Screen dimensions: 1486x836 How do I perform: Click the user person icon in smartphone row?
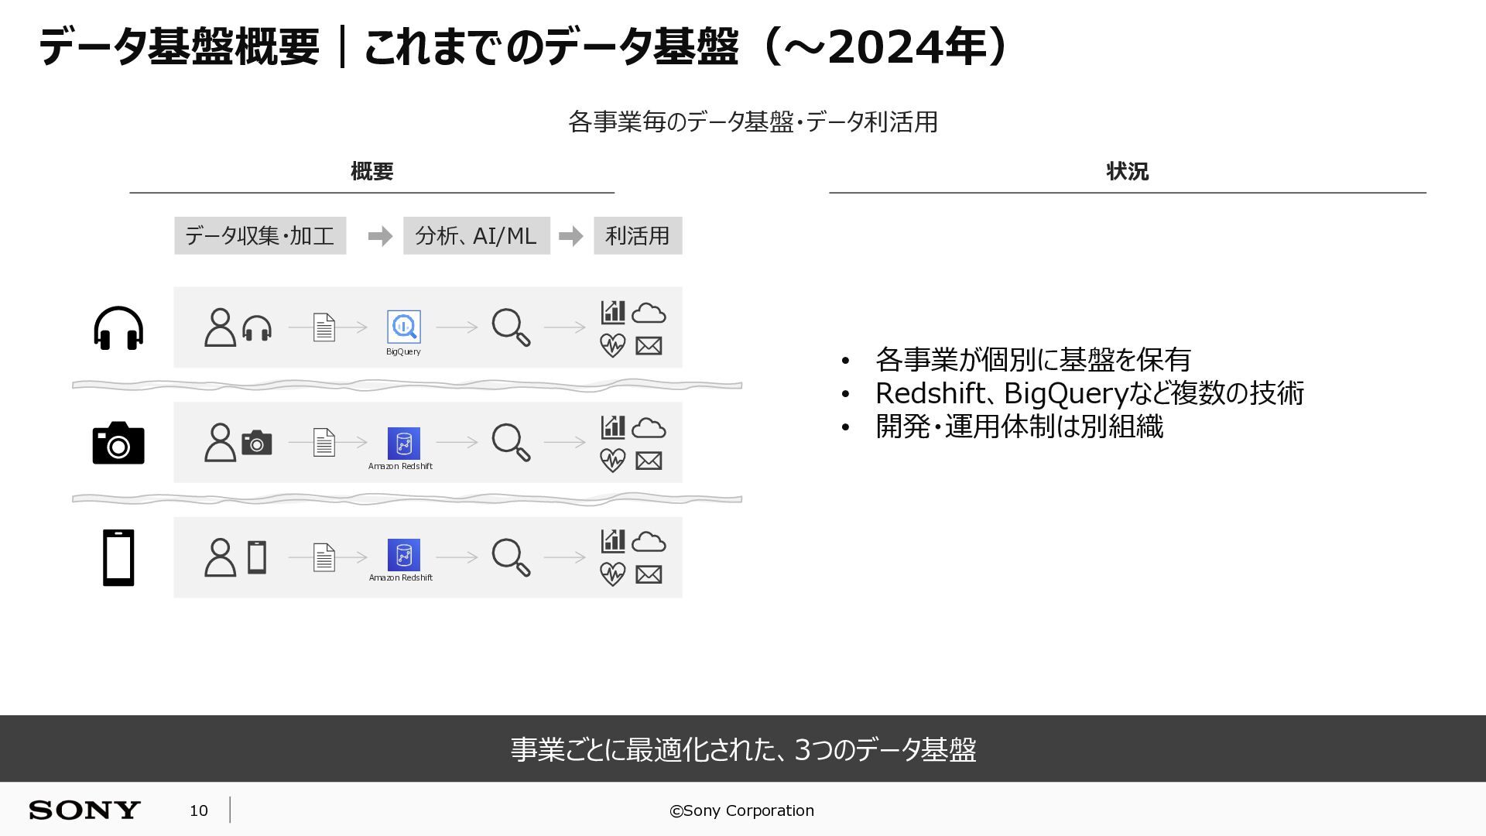pyautogui.click(x=220, y=557)
